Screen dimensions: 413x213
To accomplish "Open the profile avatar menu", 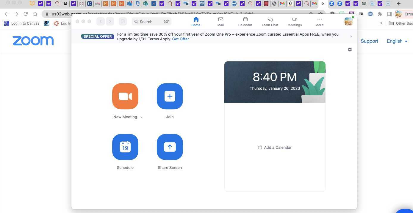I will [x=348, y=21].
